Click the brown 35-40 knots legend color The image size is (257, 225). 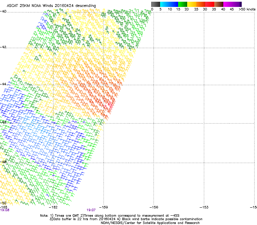[x=219, y=4]
